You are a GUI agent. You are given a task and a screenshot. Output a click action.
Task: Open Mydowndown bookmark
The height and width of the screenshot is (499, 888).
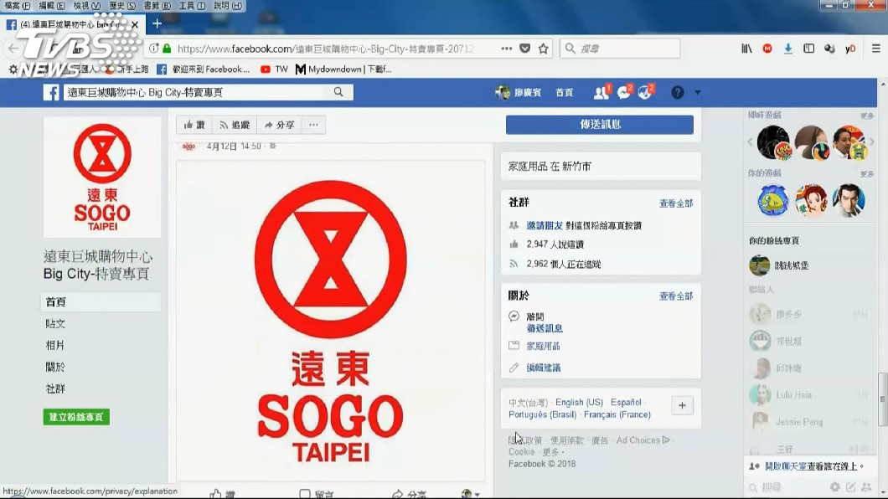pyautogui.click(x=343, y=69)
